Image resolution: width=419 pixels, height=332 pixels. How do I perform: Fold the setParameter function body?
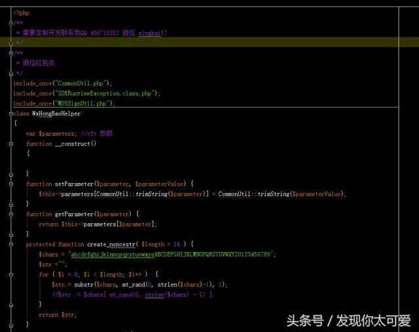click(x=11, y=184)
